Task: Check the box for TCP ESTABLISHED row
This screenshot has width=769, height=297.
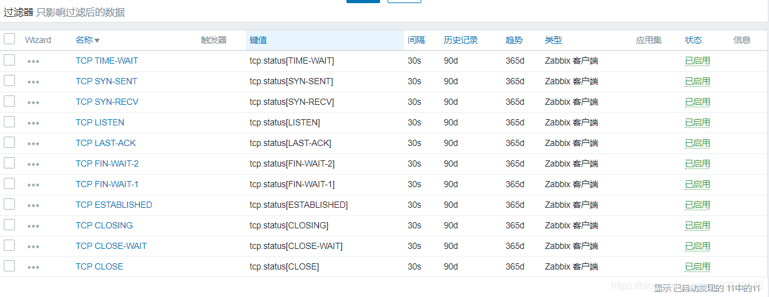Action: pyautogui.click(x=9, y=204)
